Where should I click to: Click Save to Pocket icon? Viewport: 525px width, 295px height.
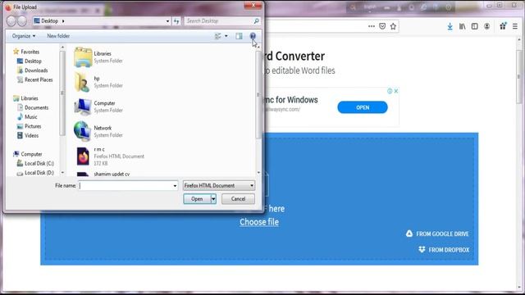pyautogui.click(x=382, y=26)
